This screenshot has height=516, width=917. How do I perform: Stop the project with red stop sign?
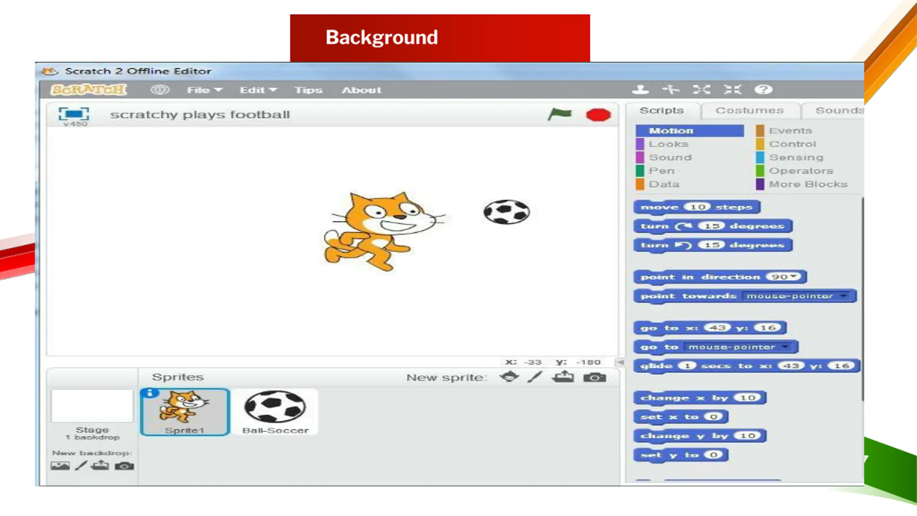pyautogui.click(x=598, y=115)
